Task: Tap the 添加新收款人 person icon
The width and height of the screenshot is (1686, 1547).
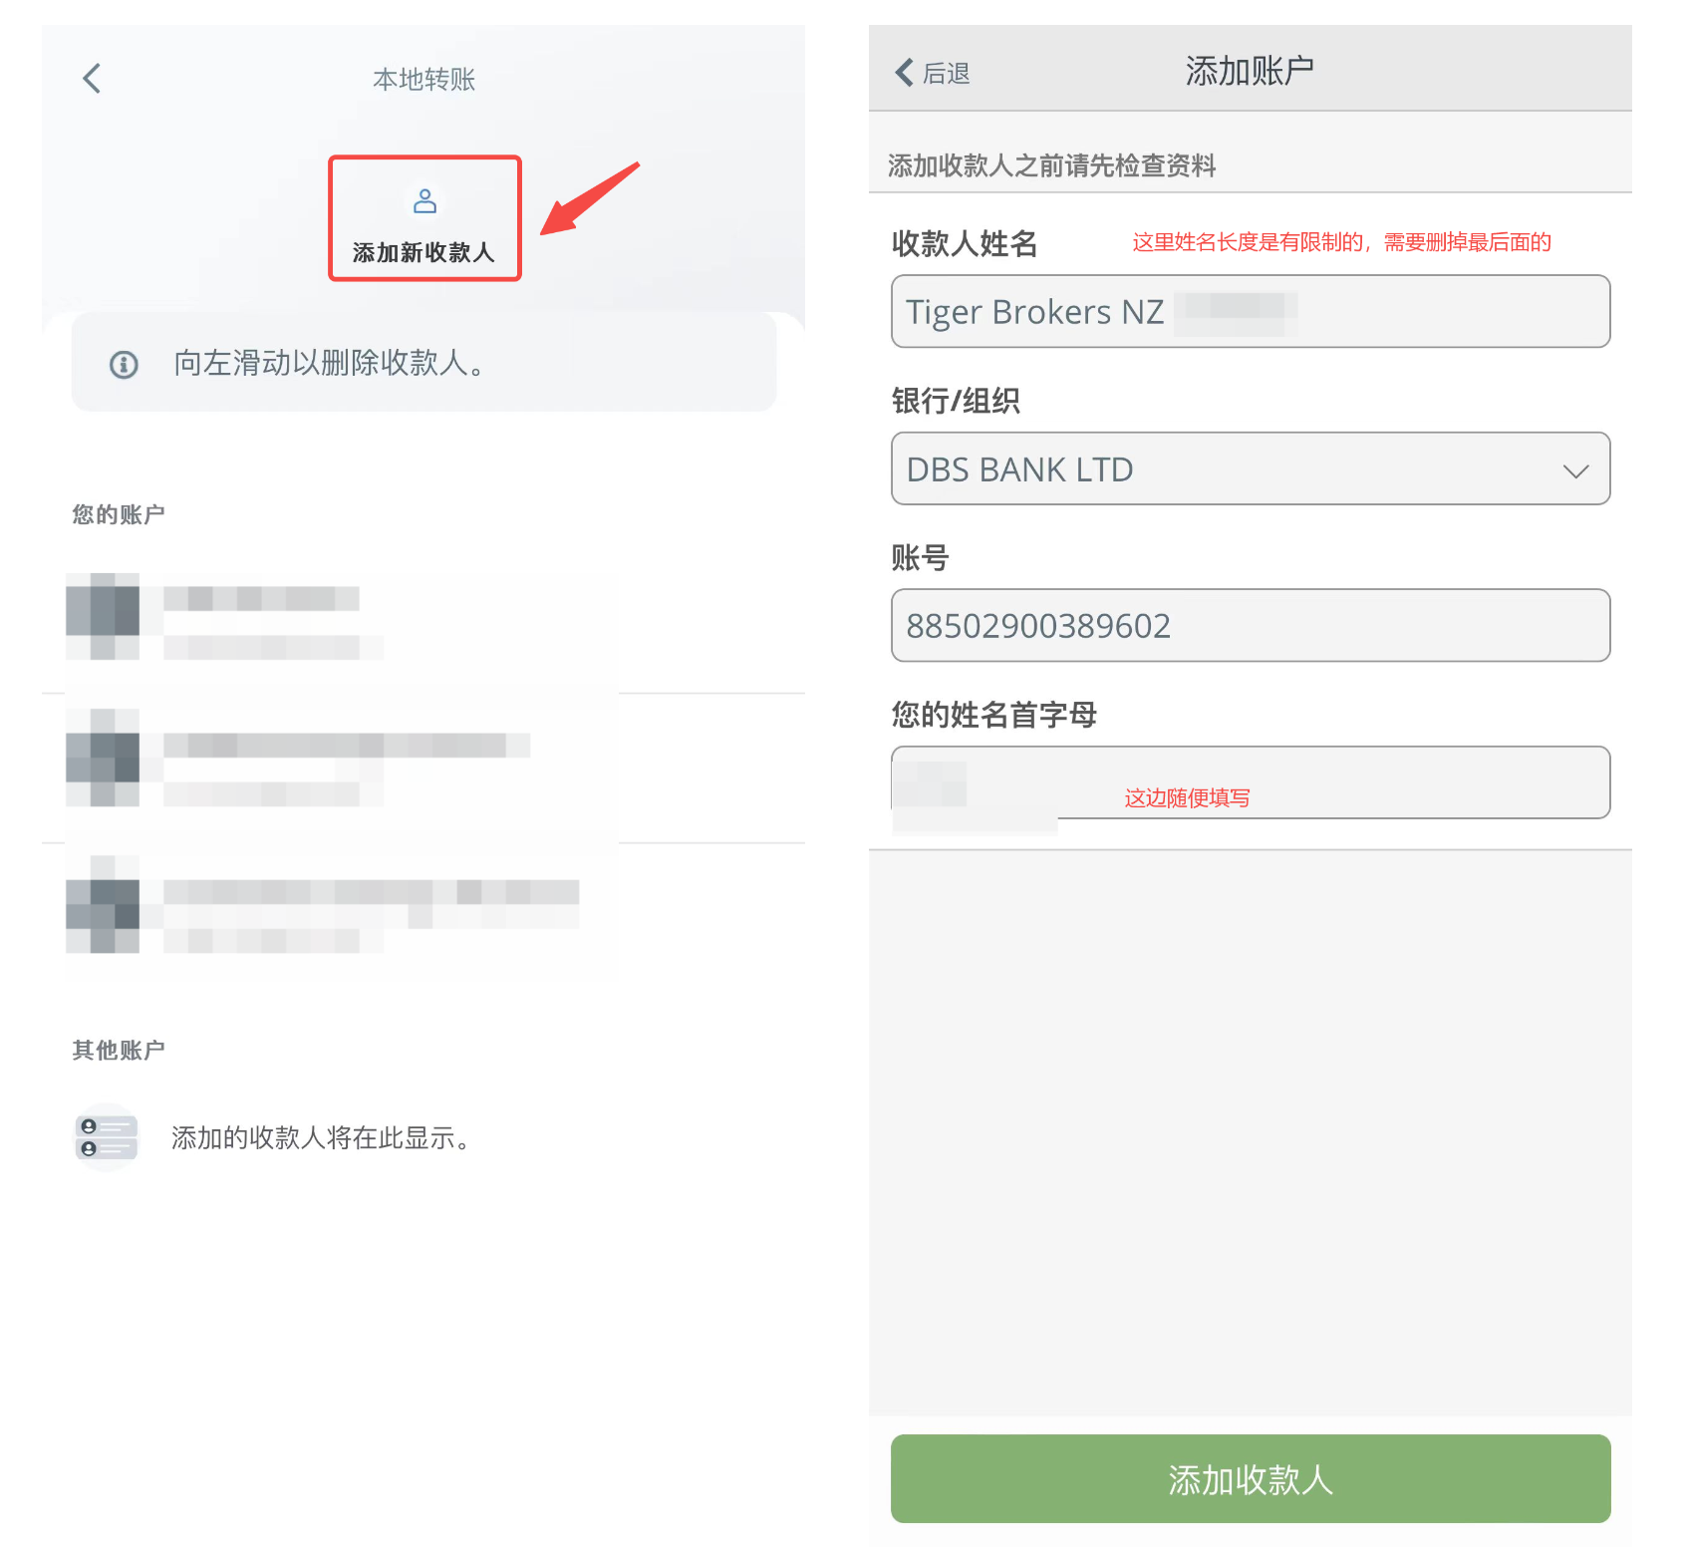Action: [425, 201]
